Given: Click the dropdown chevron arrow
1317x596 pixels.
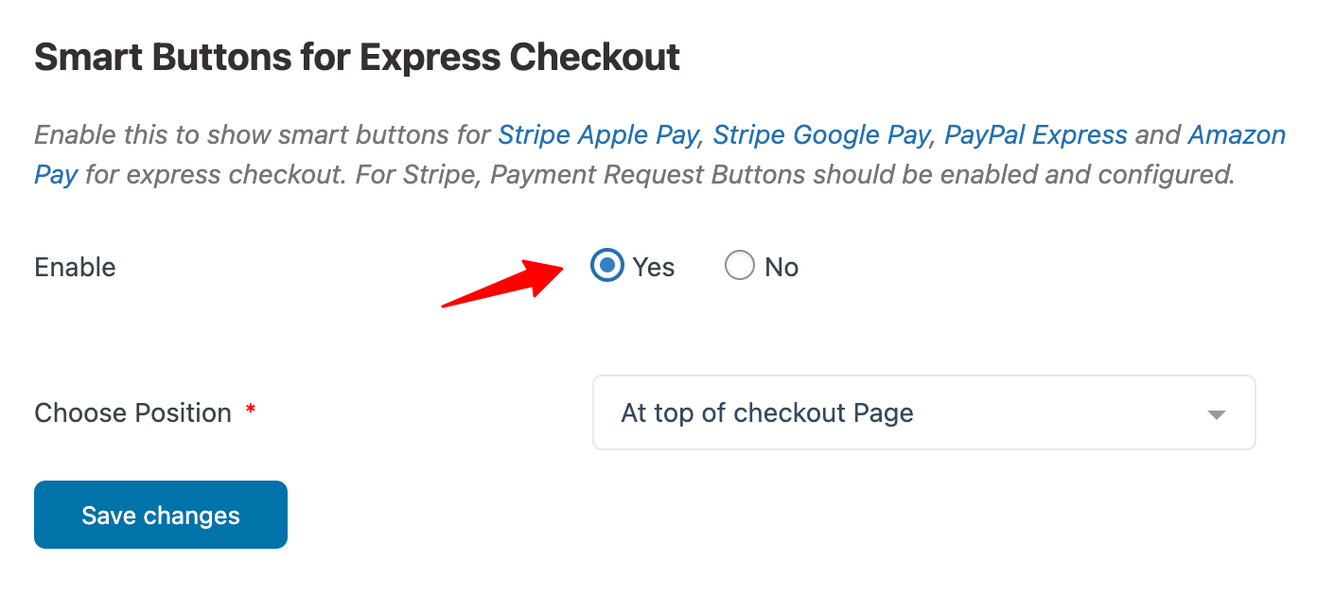Looking at the screenshot, I should click(1217, 412).
